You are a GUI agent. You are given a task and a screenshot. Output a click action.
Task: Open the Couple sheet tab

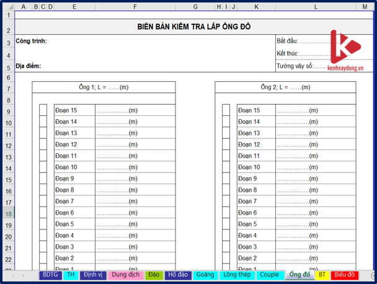coord(269,274)
